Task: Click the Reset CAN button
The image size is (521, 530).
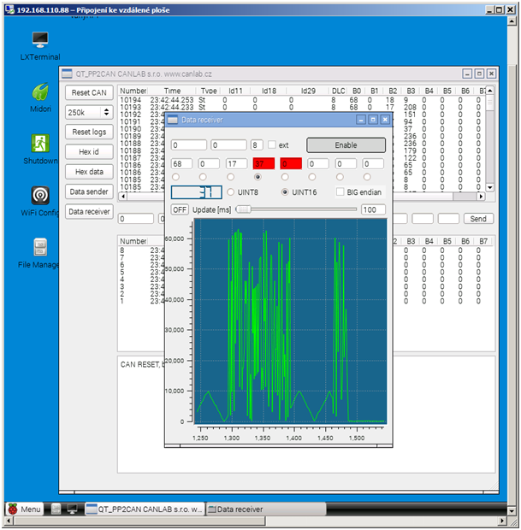Action: [89, 92]
